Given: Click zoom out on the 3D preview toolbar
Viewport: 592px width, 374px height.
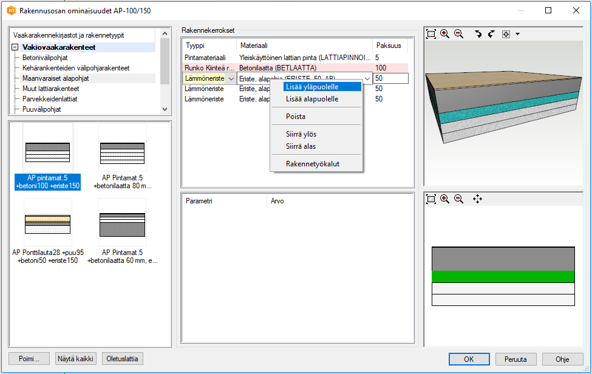Looking at the screenshot, I should point(458,35).
